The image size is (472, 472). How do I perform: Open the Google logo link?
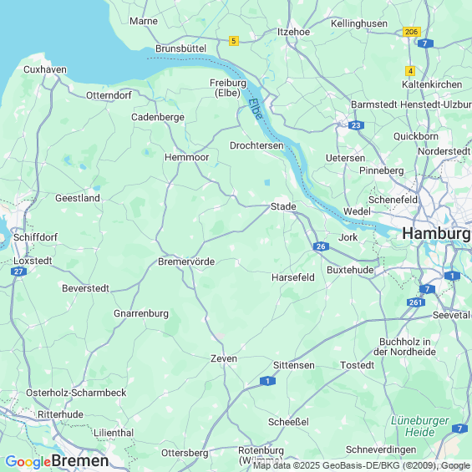pos(28,462)
